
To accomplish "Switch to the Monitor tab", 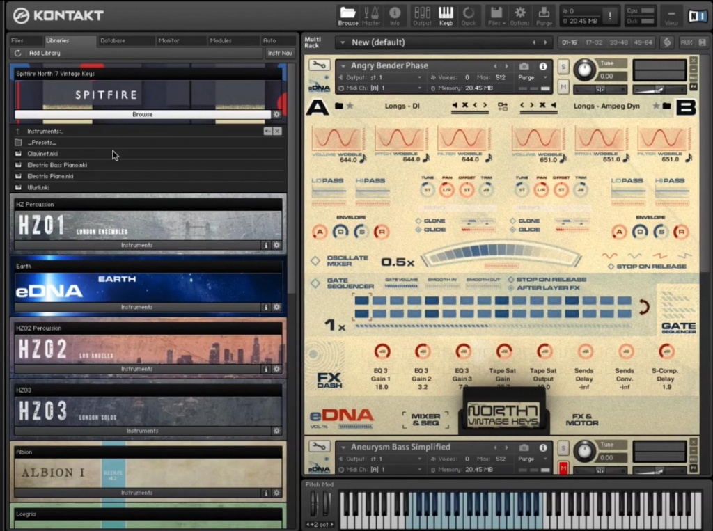I will 169,40.
